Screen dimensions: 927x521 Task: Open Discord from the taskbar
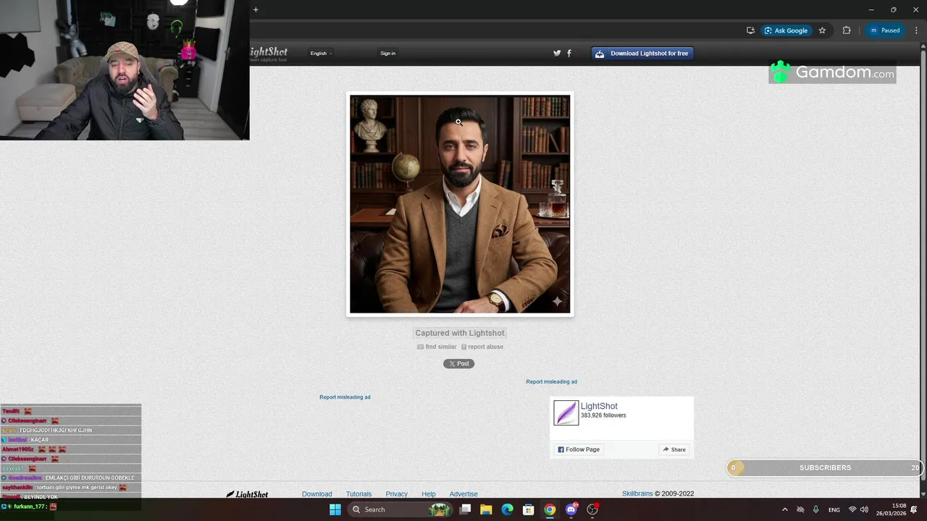coord(571,509)
